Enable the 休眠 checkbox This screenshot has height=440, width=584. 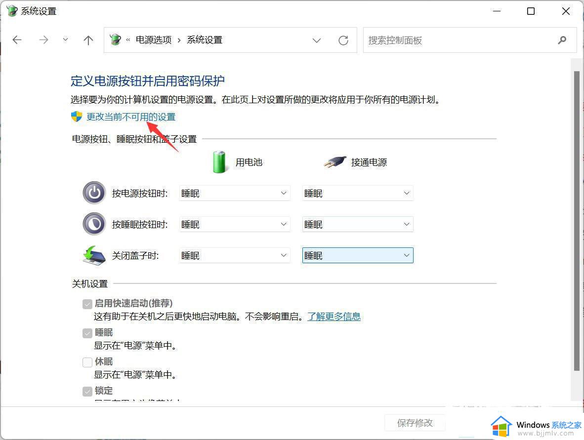pos(87,362)
